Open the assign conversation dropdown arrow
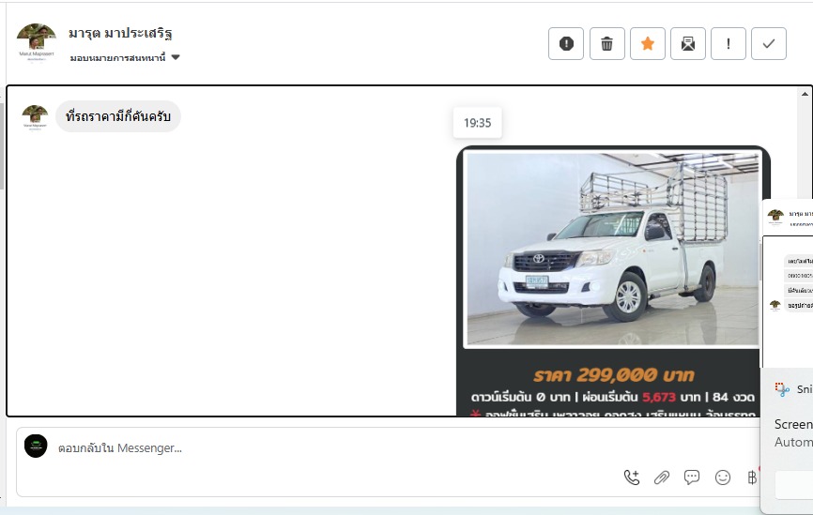813x515 pixels. (176, 57)
